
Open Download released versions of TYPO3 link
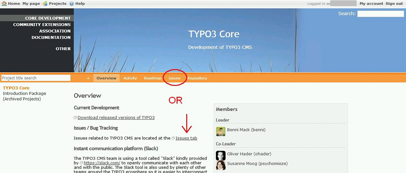[x=116, y=118]
